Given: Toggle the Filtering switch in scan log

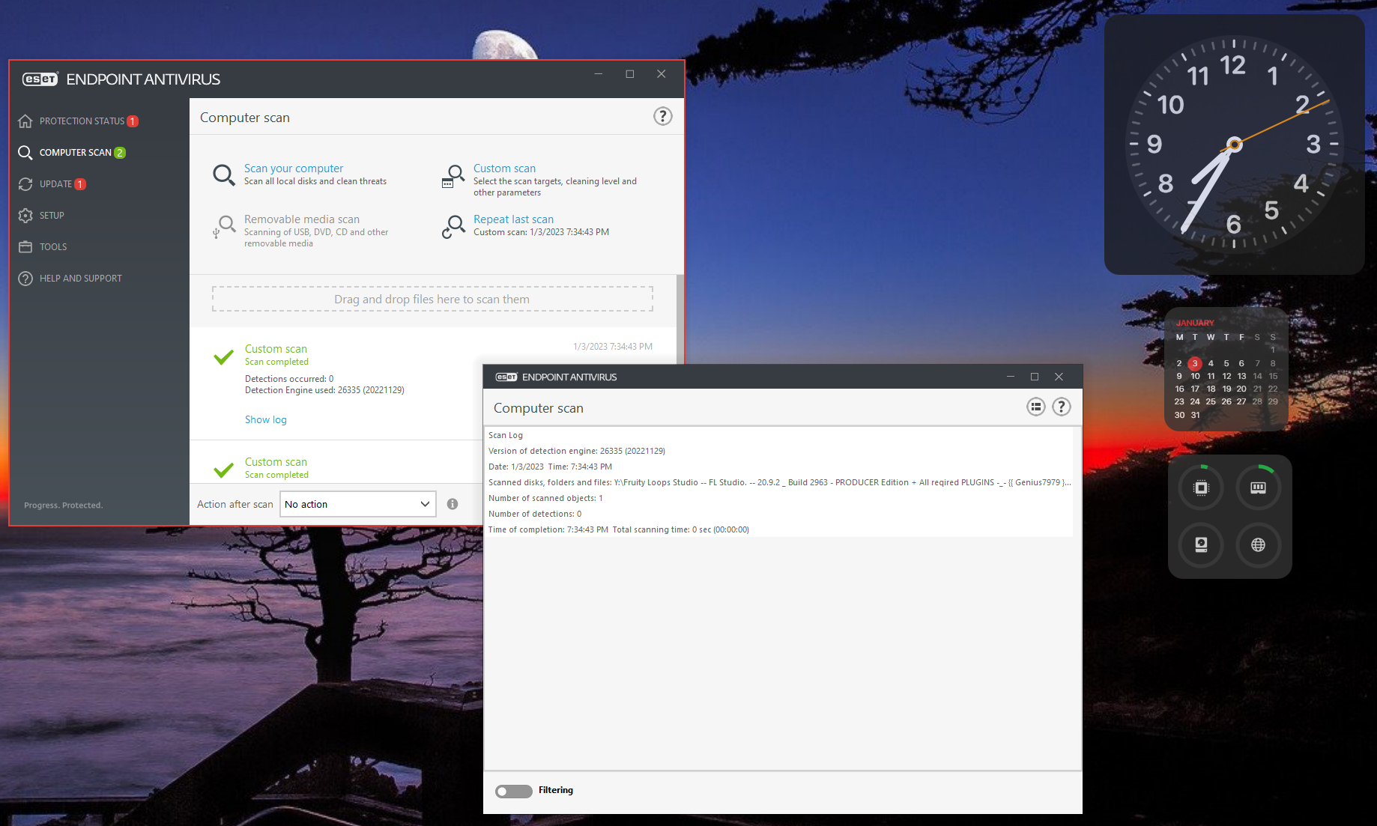Looking at the screenshot, I should (513, 791).
